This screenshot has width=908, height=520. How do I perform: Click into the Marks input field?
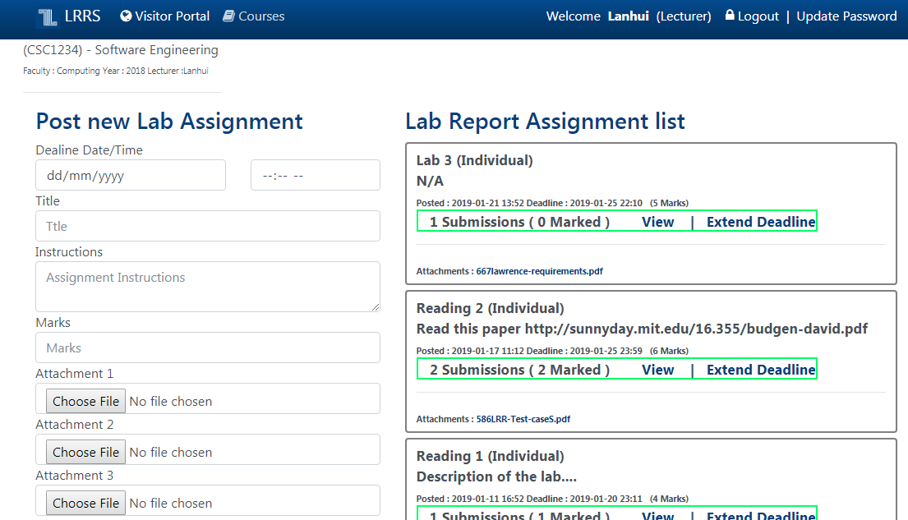[207, 347]
